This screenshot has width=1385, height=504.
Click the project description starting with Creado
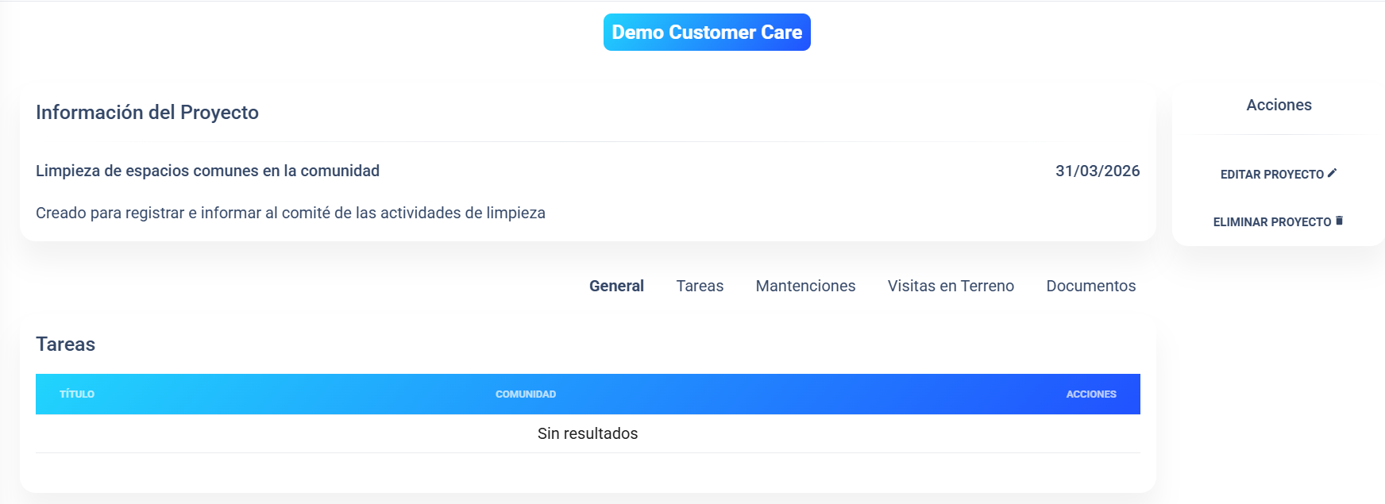[x=291, y=213]
